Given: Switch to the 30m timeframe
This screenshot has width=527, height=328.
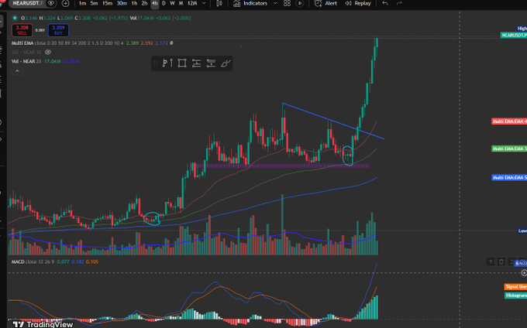Looking at the screenshot, I should [x=122, y=3].
